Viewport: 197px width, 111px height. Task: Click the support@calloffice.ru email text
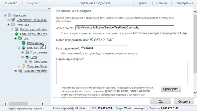(74, 108)
